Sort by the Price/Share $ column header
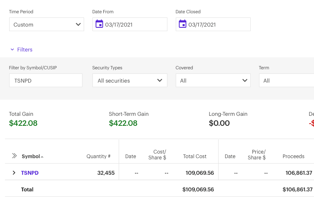Screen dimensions: 314x198 coord(257,154)
